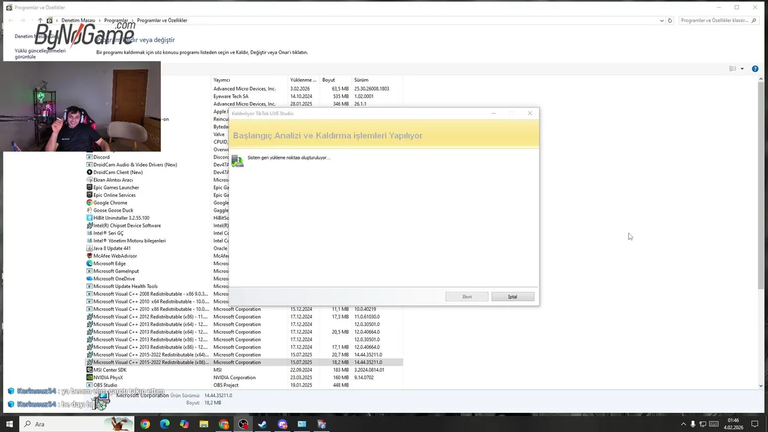Sort by the Sürüm column header
Image resolution: width=768 pixels, height=432 pixels.
377,80
